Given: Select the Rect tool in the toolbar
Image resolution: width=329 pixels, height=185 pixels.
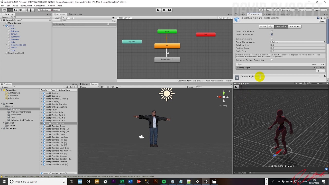Looking at the screenshot, I should click(26, 10).
